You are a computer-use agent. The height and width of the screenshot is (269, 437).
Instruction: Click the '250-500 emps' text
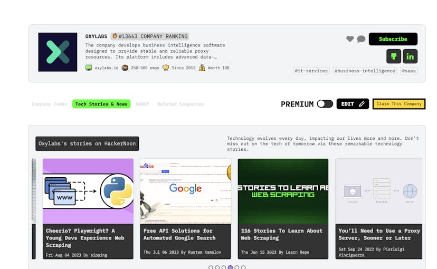(145, 68)
